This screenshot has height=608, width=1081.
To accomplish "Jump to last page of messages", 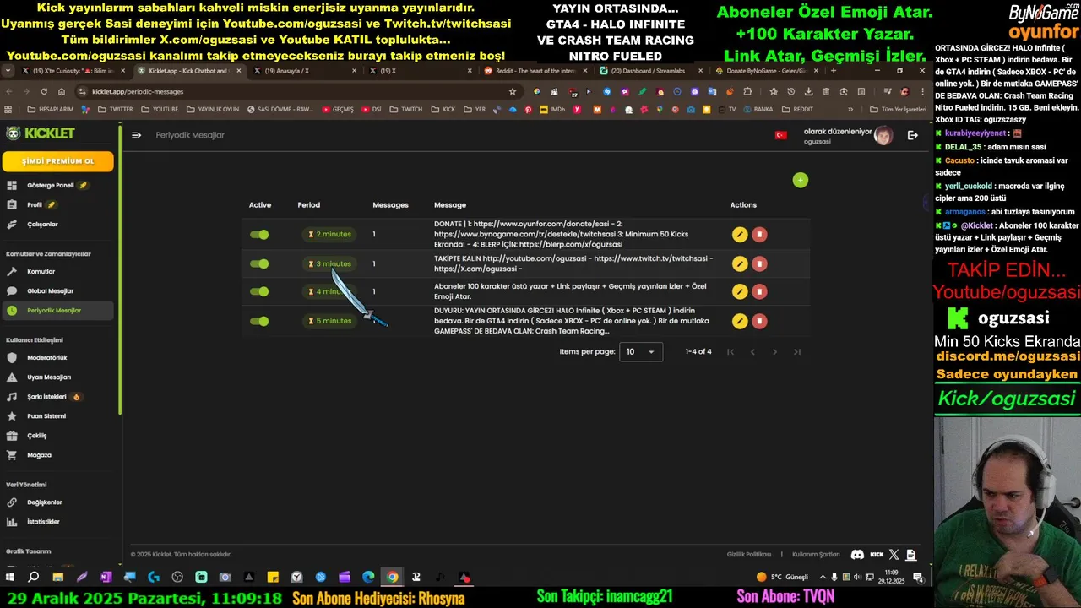I will coord(796,351).
